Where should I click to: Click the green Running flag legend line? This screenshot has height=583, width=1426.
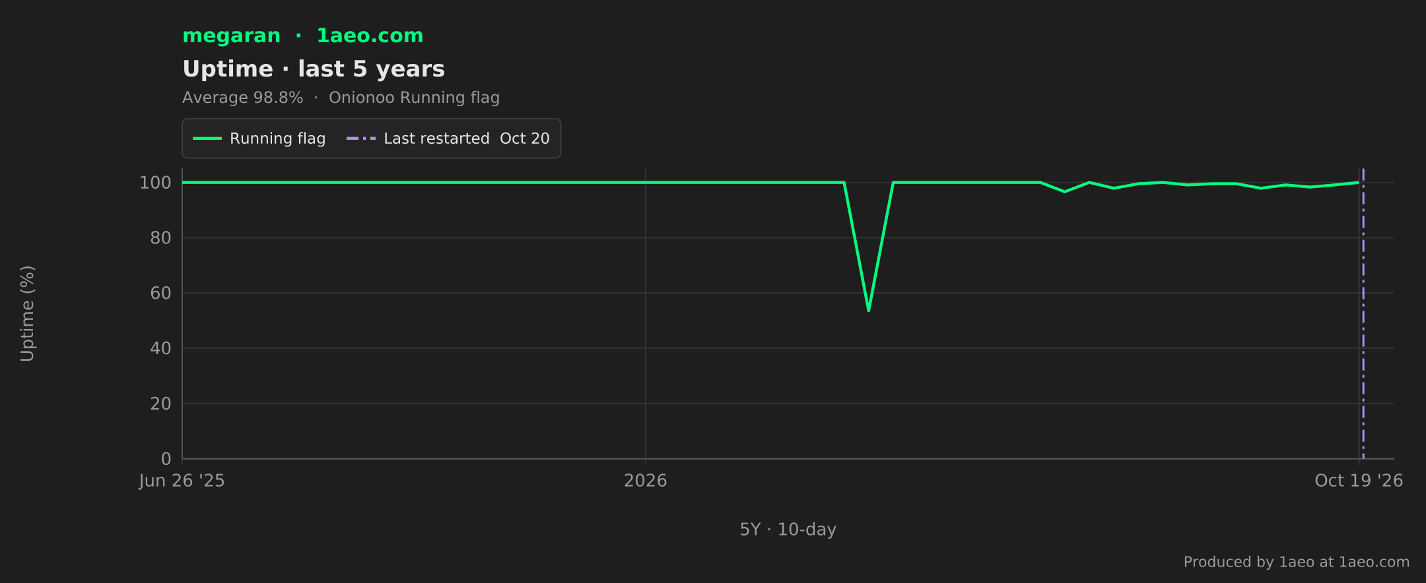(x=207, y=138)
